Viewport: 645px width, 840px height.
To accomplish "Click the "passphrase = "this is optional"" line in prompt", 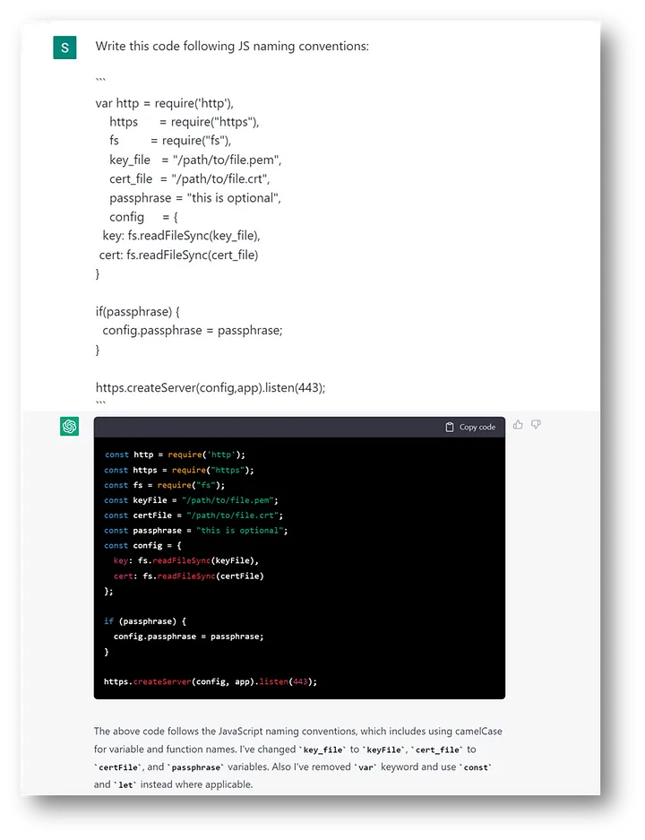I will [194, 197].
